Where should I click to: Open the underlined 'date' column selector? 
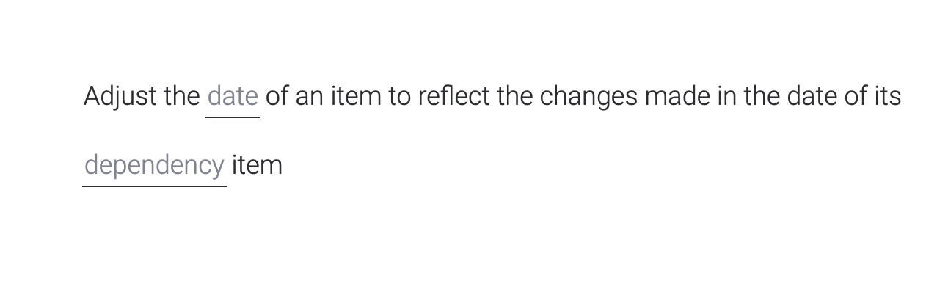click(233, 96)
